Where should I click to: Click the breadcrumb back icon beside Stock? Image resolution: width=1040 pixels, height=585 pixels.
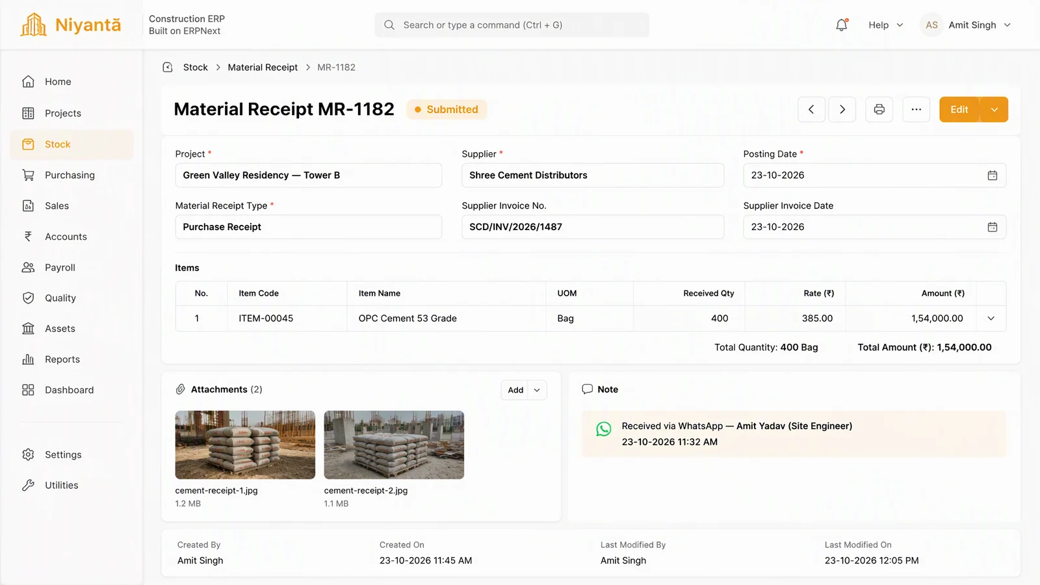pyautogui.click(x=168, y=67)
